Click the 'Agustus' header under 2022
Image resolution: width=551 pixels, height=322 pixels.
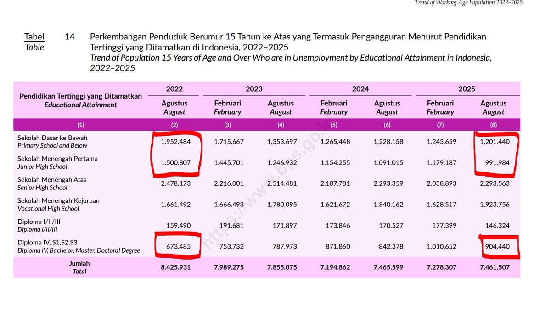coord(174,103)
